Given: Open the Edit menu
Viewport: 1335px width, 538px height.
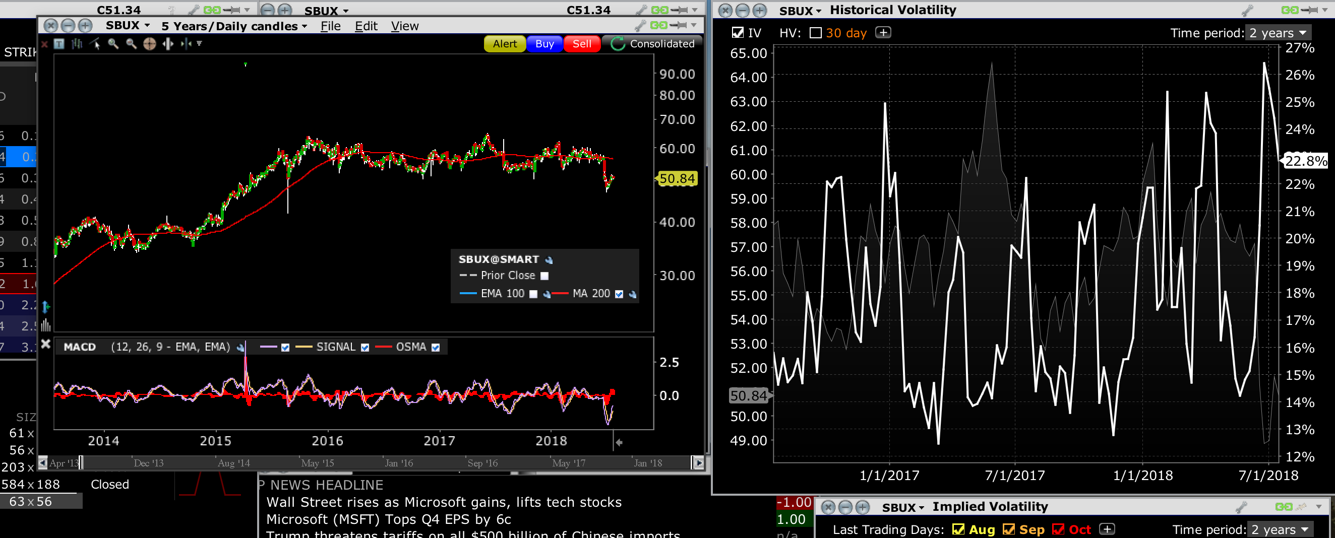Looking at the screenshot, I should (x=366, y=26).
